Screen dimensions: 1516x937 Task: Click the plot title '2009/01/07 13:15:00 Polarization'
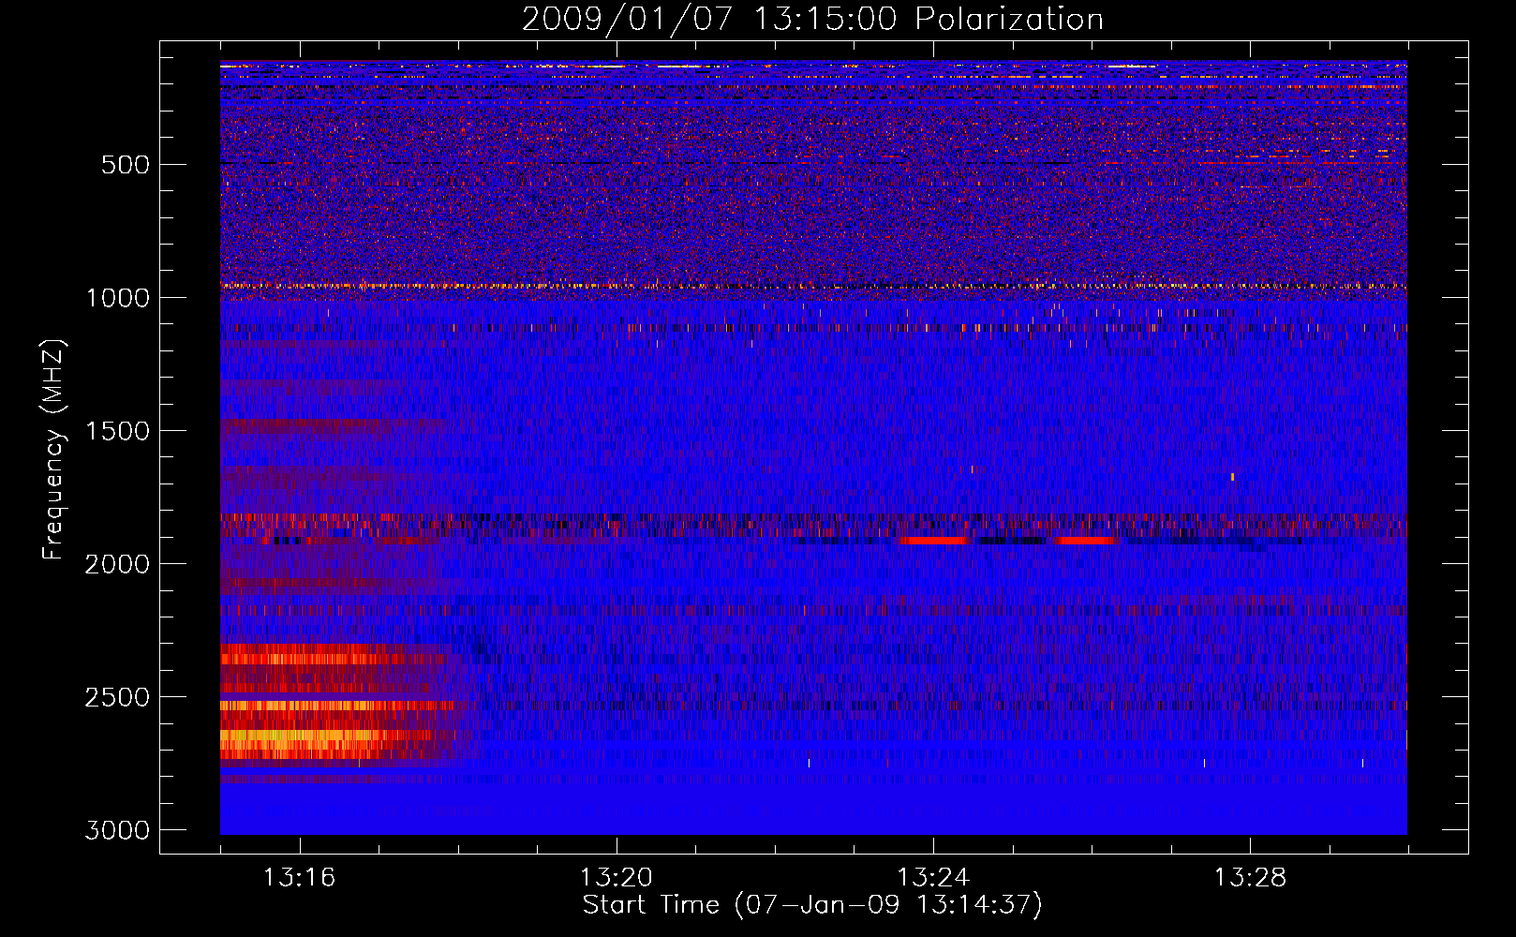(x=812, y=19)
